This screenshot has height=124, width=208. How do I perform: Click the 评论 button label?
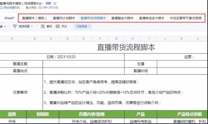pyautogui.click(x=64, y=26)
